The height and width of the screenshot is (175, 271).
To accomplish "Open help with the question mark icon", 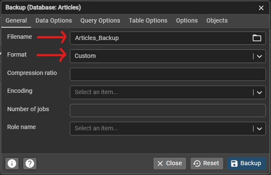I will [x=30, y=164].
